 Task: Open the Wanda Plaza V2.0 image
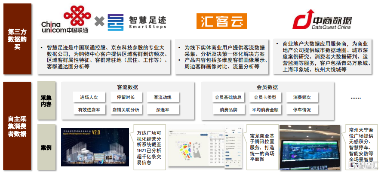pyautogui.click(x=95, y=147)
